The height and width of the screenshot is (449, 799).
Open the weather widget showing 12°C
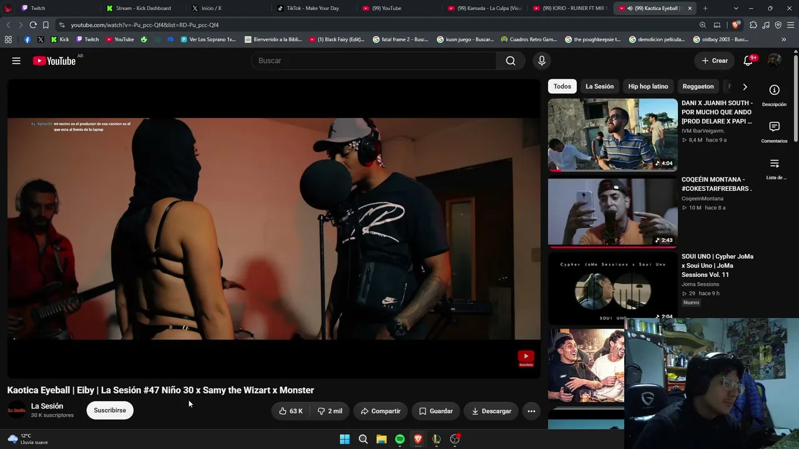click(27, 439)
